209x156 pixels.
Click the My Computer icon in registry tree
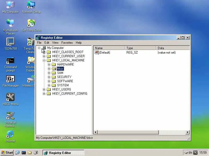pyautogui.click(x=44, y=48)
